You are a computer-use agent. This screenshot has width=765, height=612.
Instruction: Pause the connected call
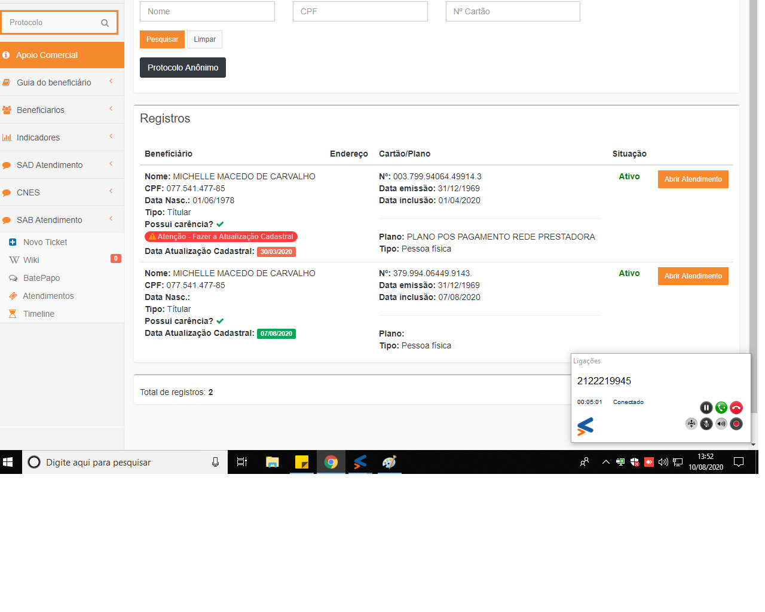tap(706, 408)
